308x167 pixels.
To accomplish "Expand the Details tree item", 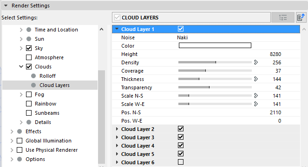I will 21,122.
